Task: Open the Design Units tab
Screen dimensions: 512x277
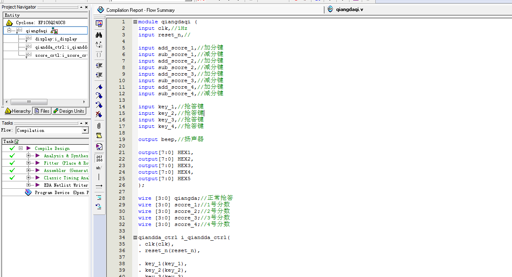Action: 69,111
